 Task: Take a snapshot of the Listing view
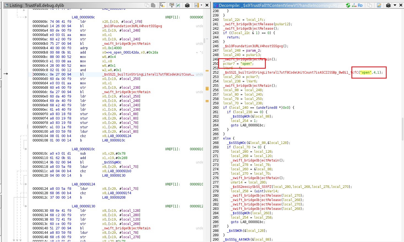coord(187,5)
